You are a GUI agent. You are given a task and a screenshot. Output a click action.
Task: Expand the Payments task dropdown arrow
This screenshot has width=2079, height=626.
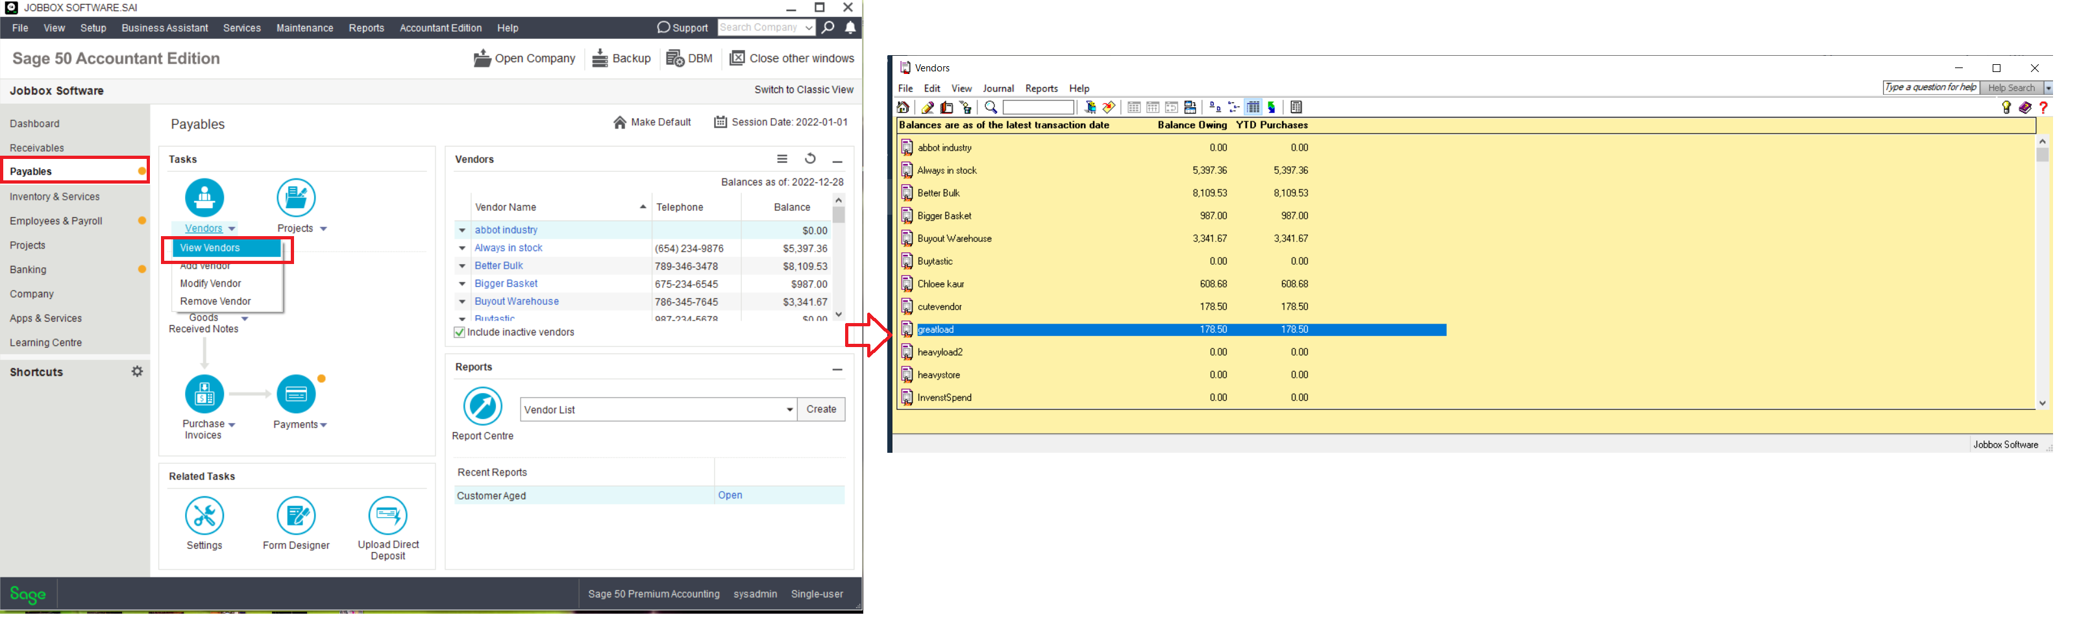coord(324,426)
